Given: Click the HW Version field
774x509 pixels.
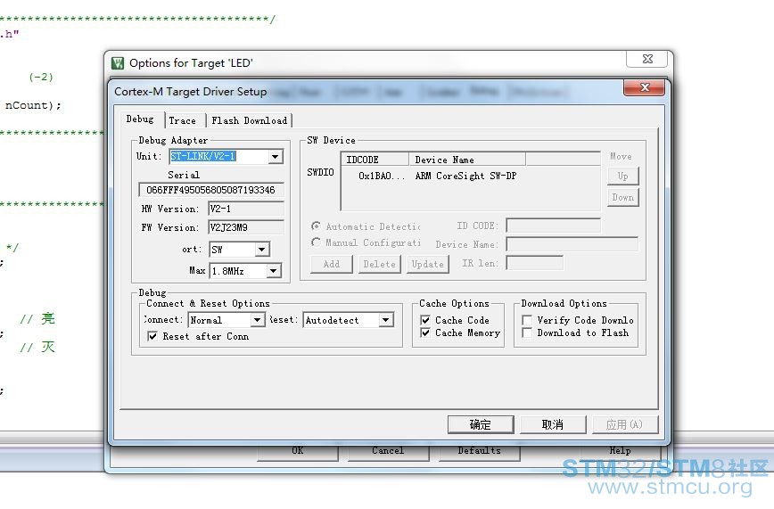Looking at the screenshot, I should point(246,209).
